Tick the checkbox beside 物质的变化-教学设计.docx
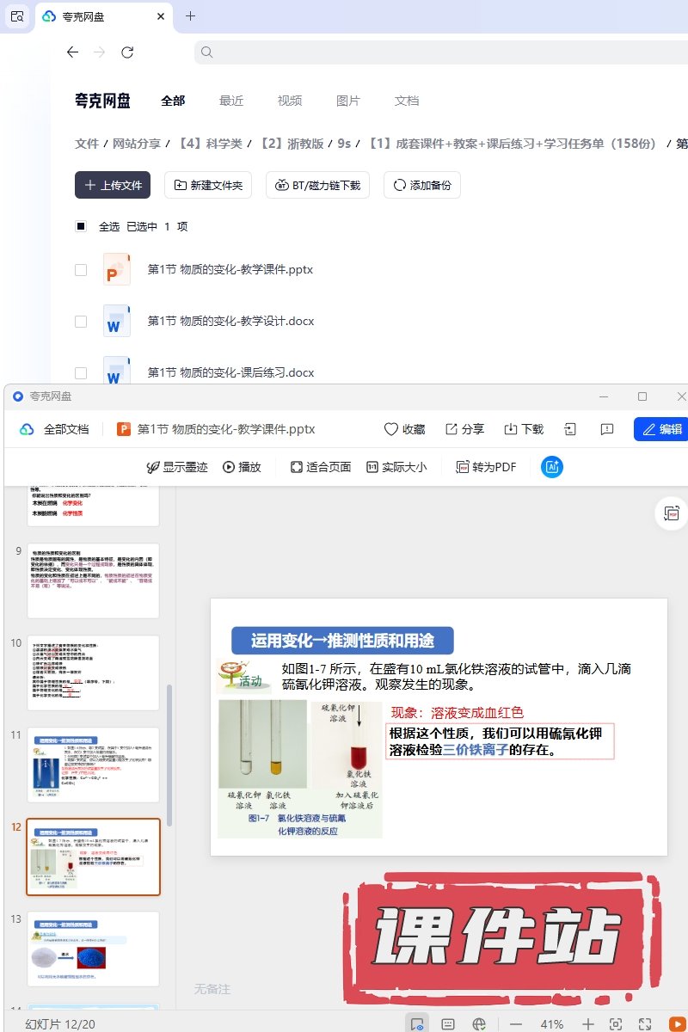The height and width of the screenshot is (1032, 688). click(81, 321)
